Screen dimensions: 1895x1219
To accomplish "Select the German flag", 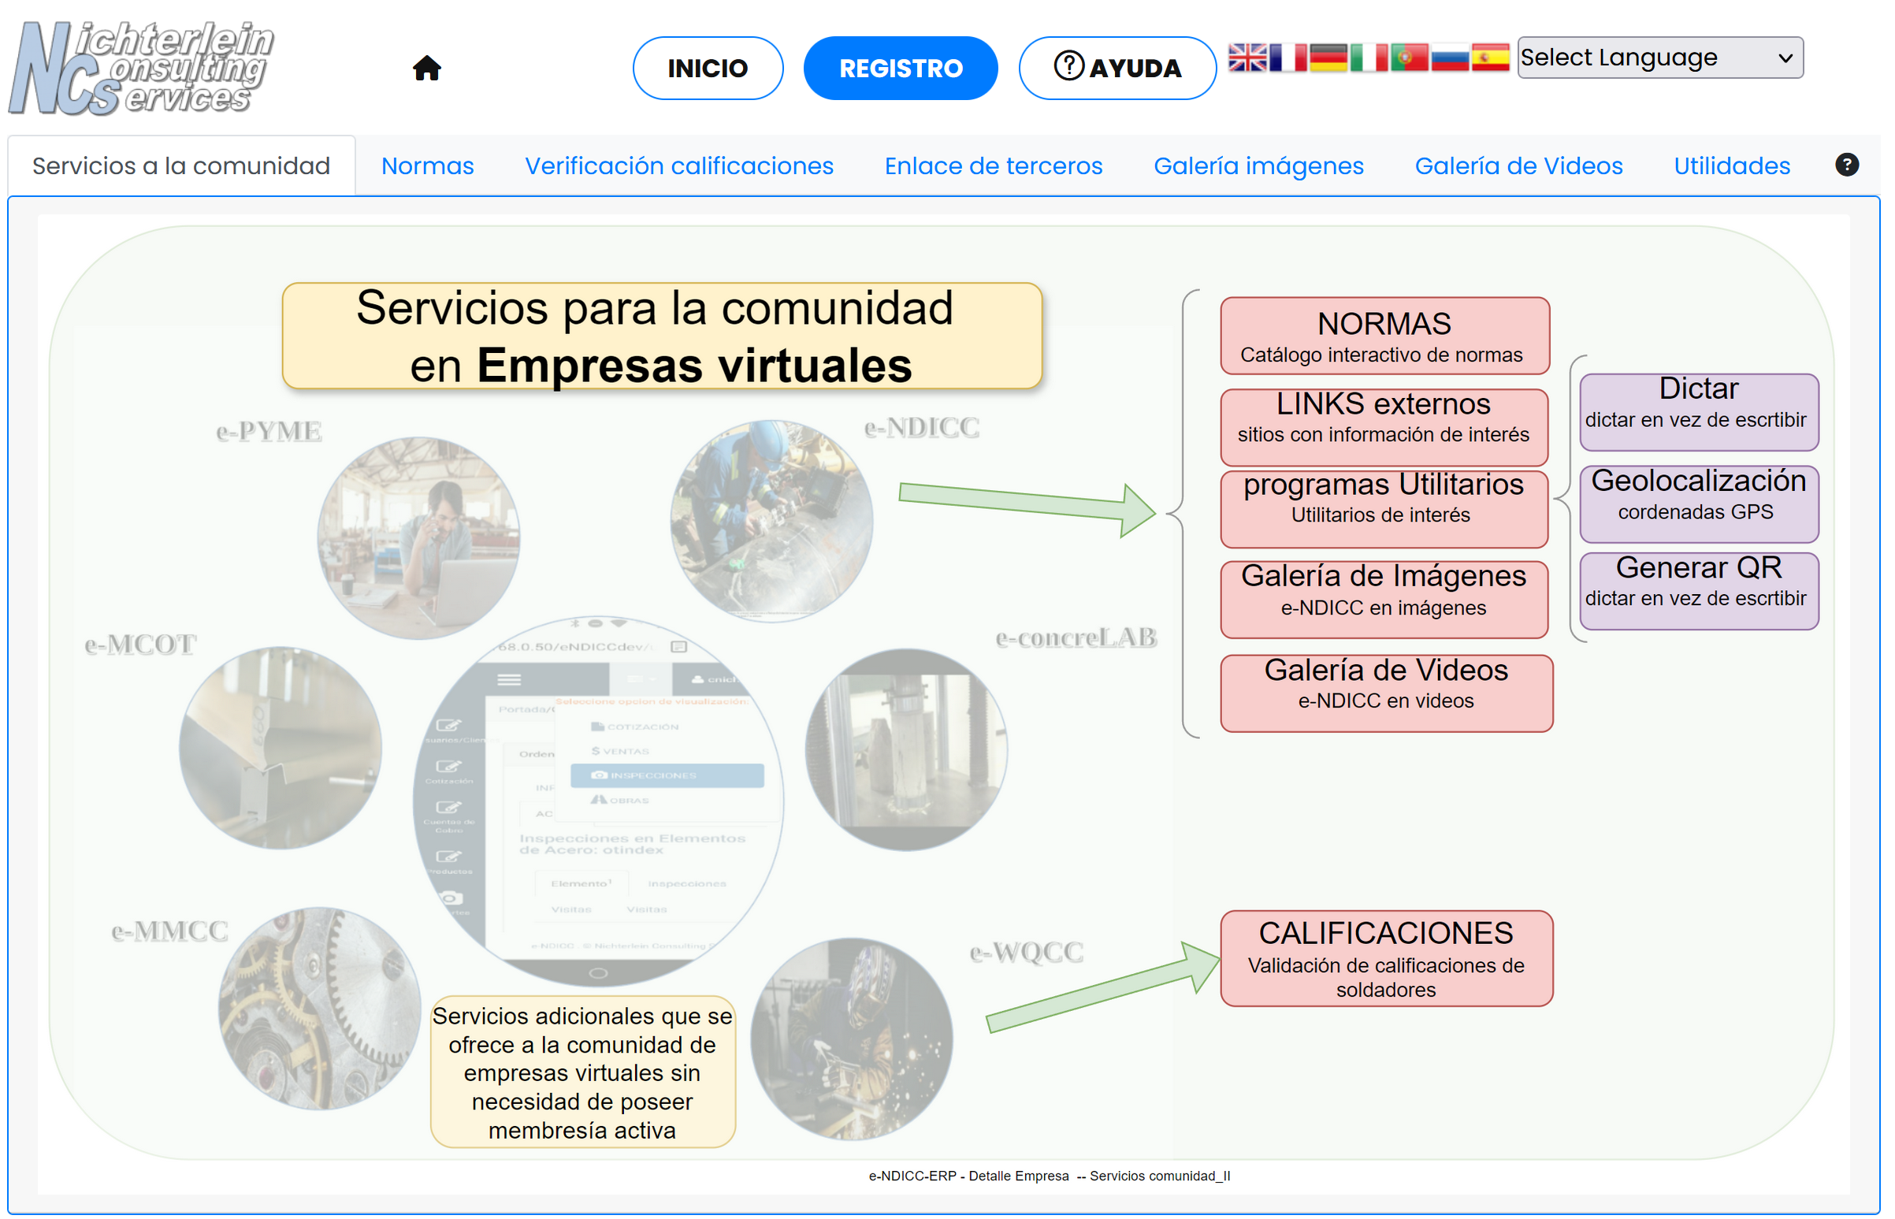I will pyautogui.click(x=1328, y=58).
